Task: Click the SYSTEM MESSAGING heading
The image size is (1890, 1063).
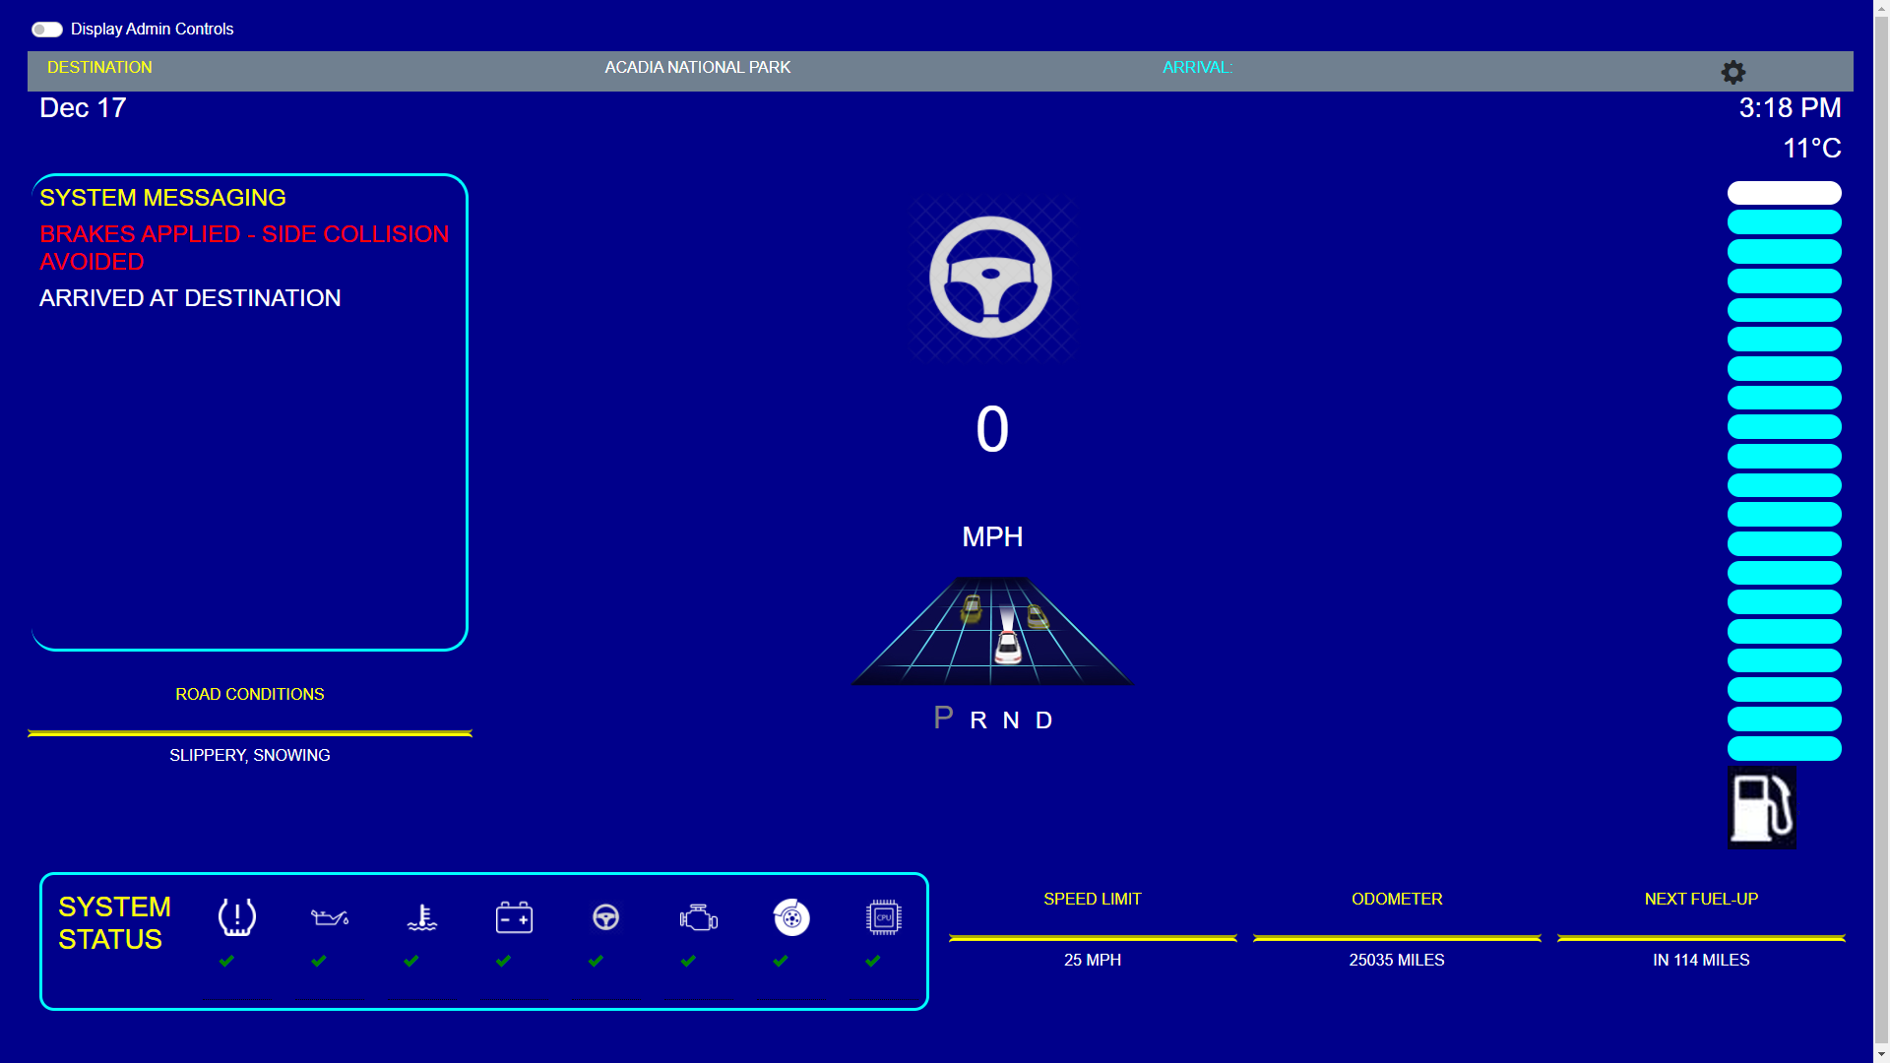Action: [x=162, y=198]
